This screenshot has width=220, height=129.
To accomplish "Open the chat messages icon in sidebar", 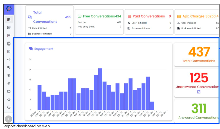I will pos(9,28).
